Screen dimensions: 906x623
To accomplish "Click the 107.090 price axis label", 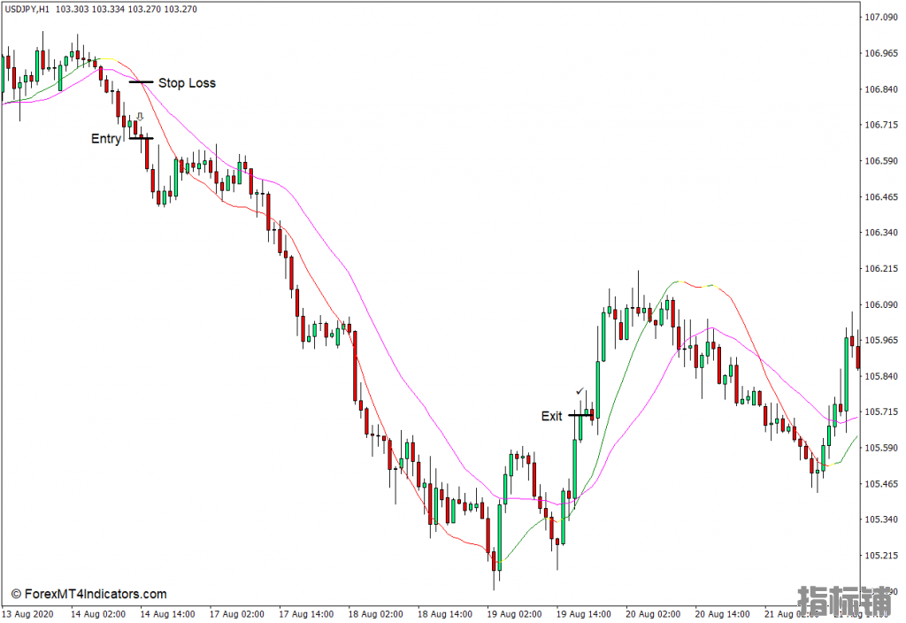I will [x=881, y=18].
